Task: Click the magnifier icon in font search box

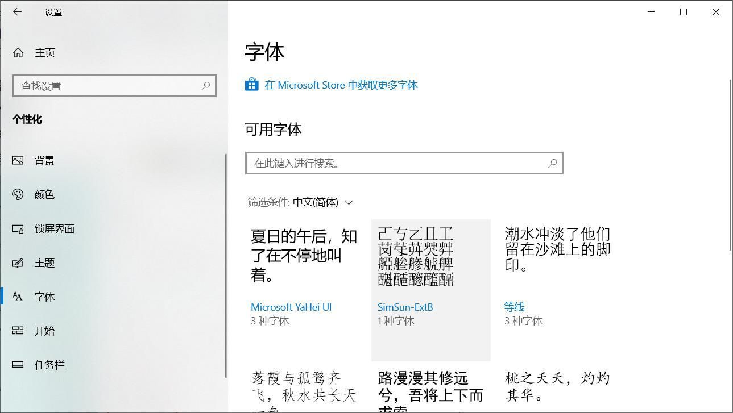Action: [552, 163]
